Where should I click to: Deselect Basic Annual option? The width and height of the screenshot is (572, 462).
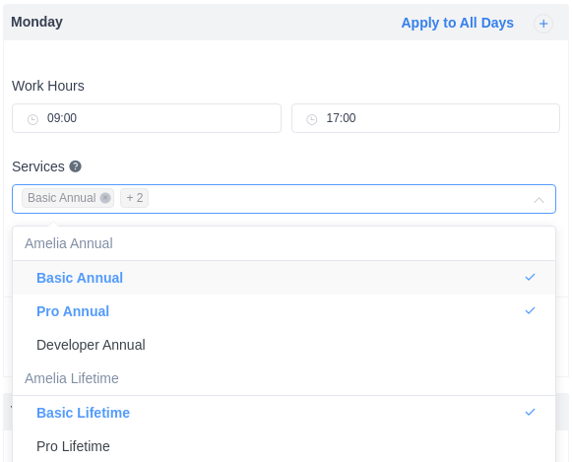(284, 278)
